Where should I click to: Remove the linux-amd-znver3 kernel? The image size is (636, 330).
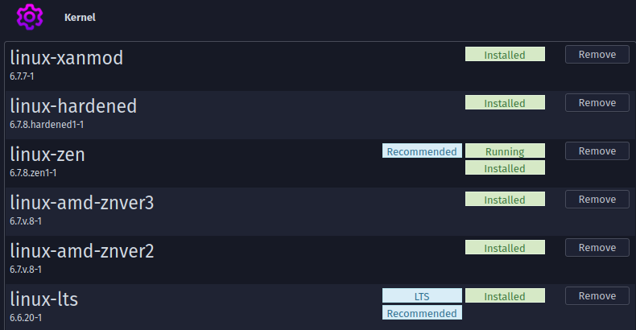597,200
